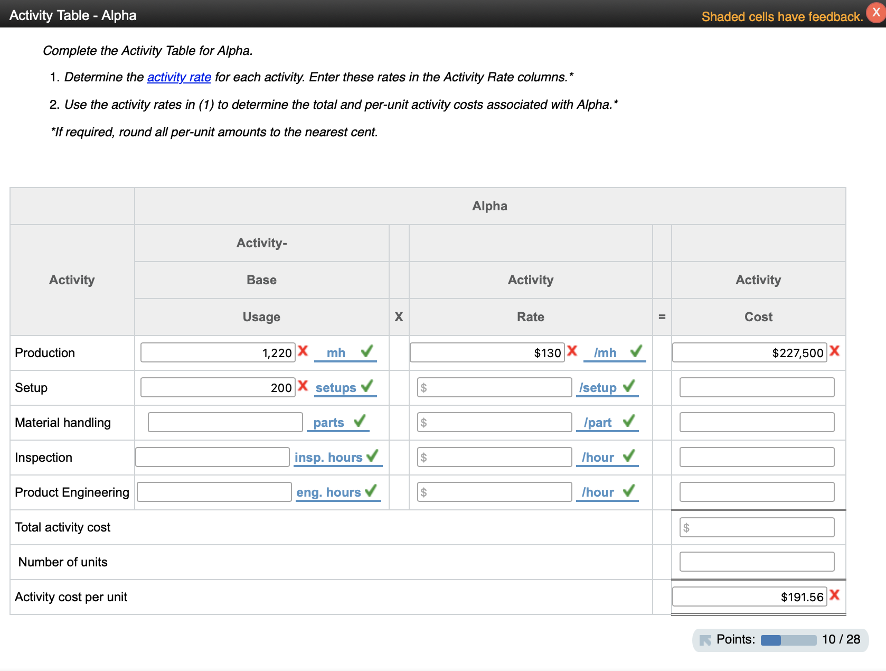Click Product Engineering activity rate input
The image size is (886, 671).
pyautogui.click(x=494, y=492)
